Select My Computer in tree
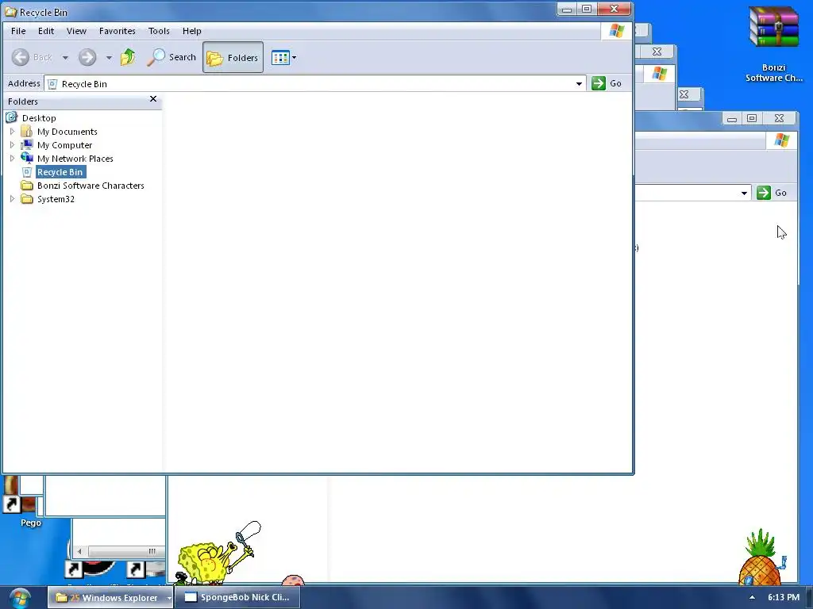The height and width of the screenshot is (609, 813). tap(65, 145)
